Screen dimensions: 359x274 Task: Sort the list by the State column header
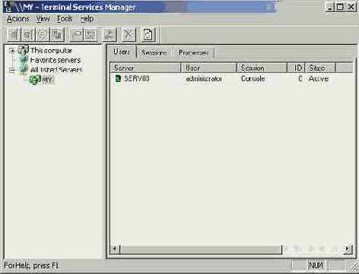[320, 68]
